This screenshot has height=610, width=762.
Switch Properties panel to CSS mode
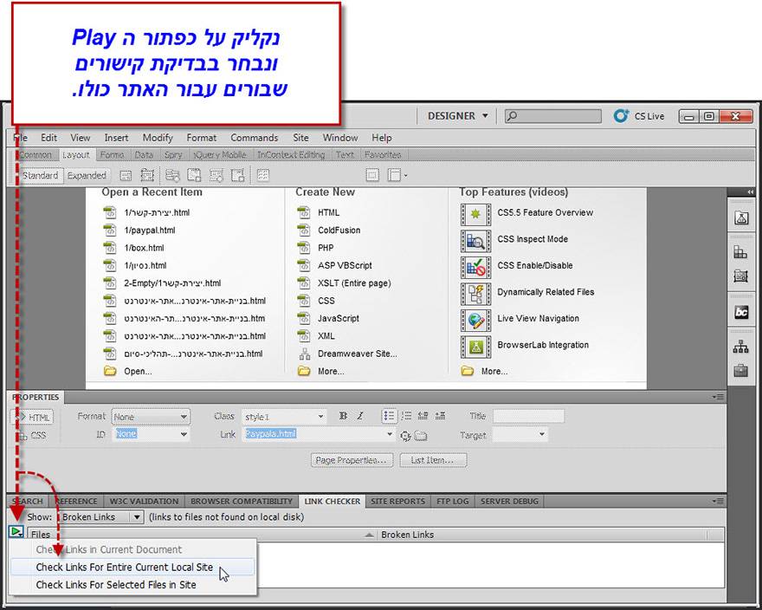32,436
